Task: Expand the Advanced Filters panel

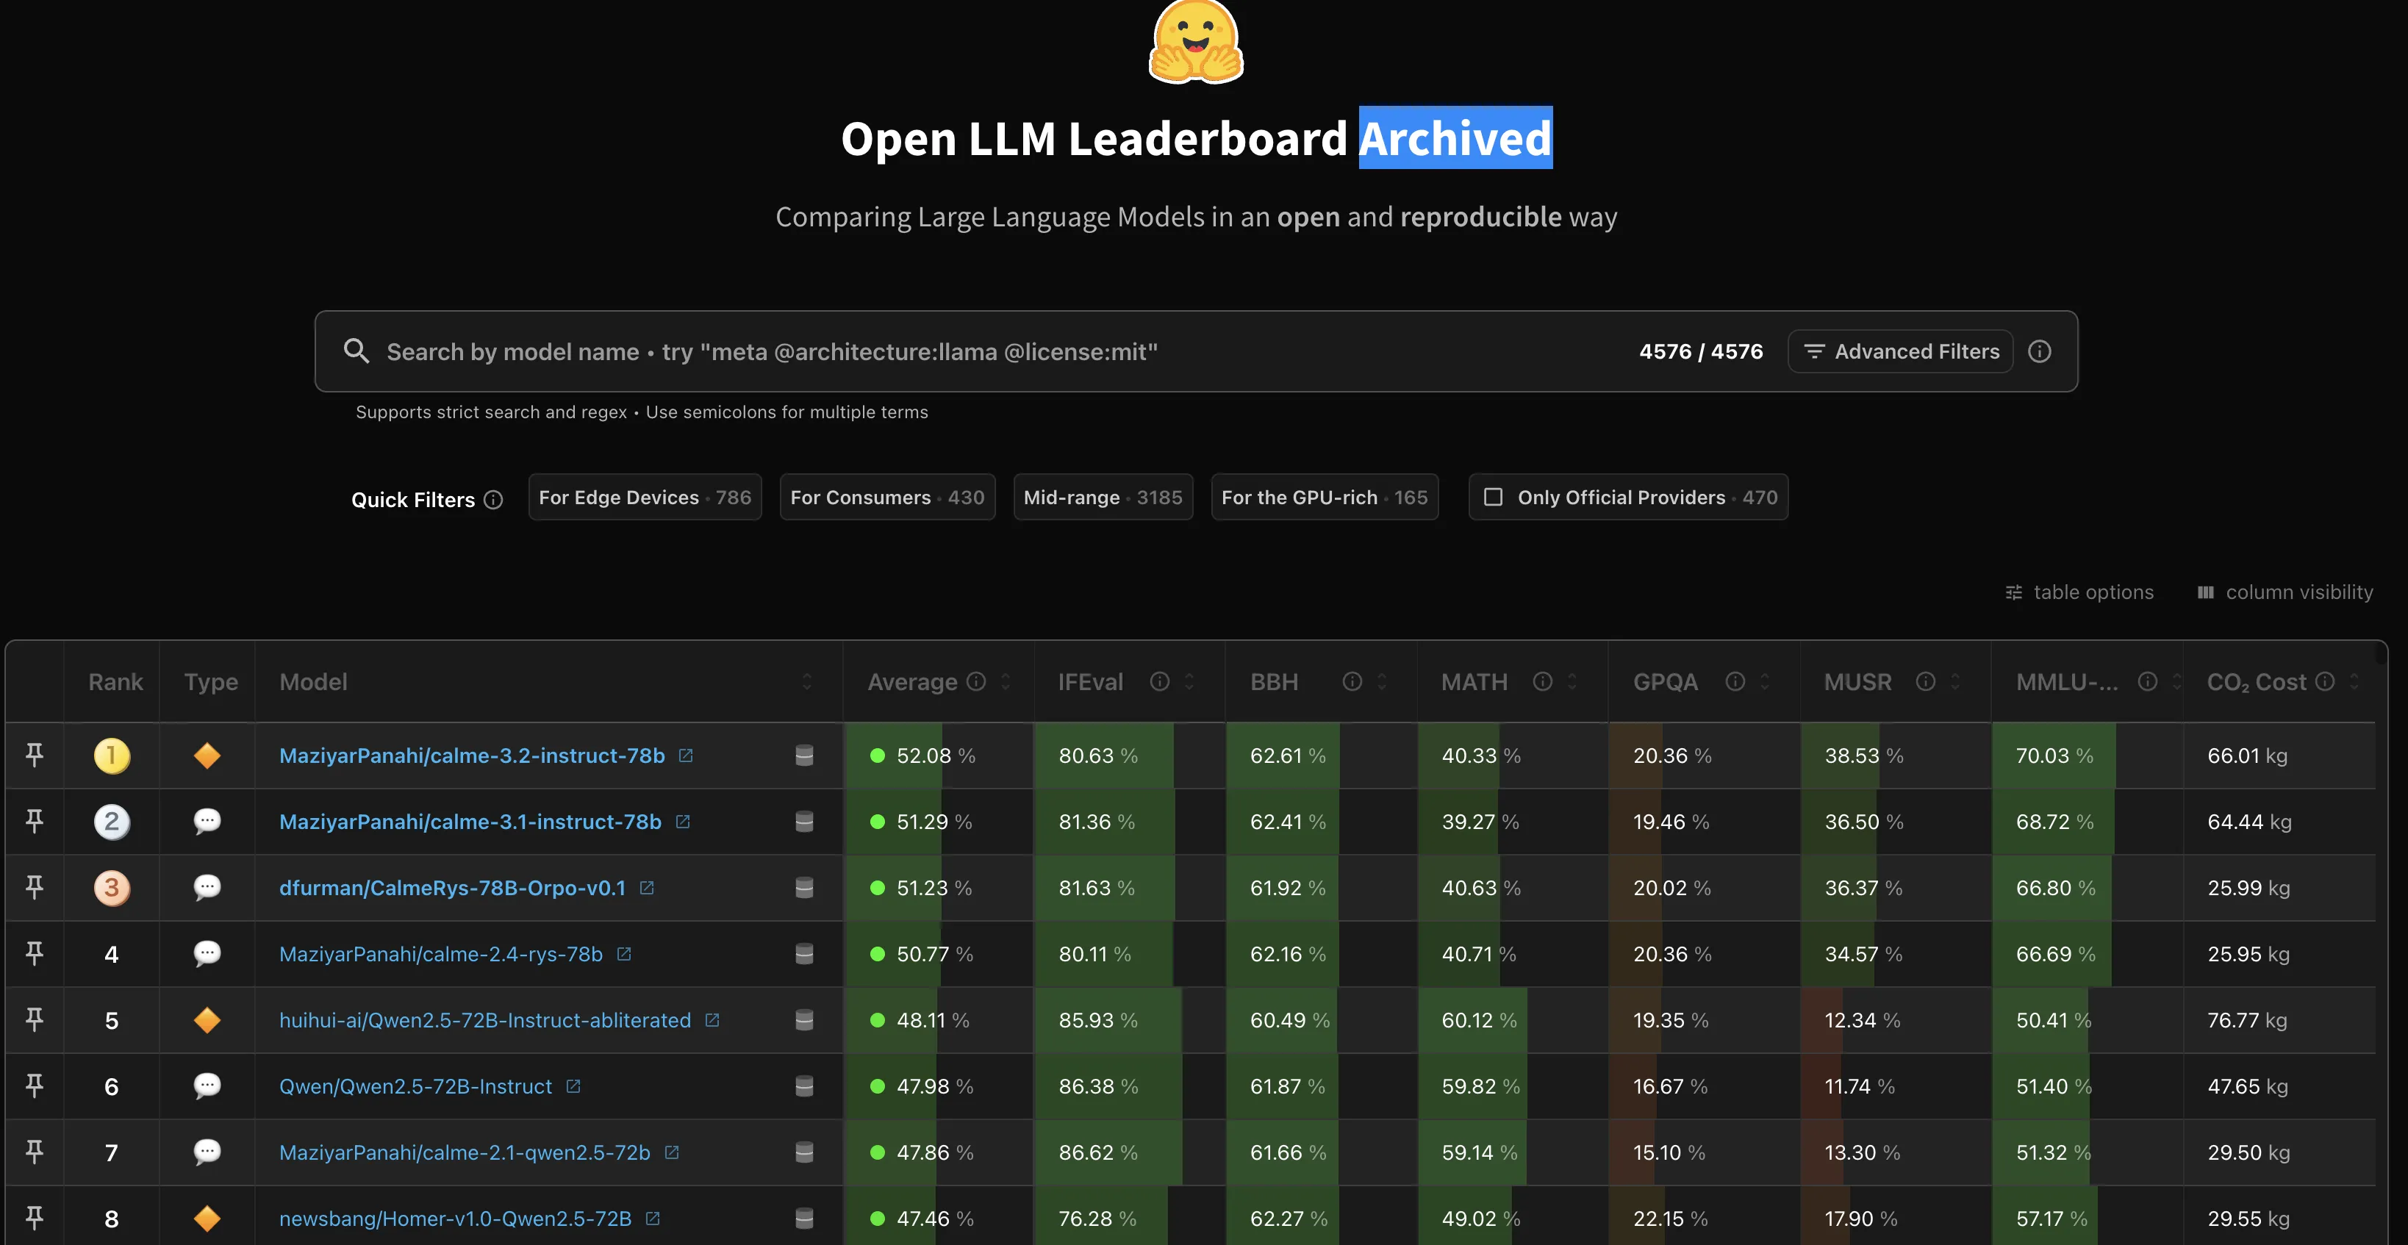Action: [1900, 351]
